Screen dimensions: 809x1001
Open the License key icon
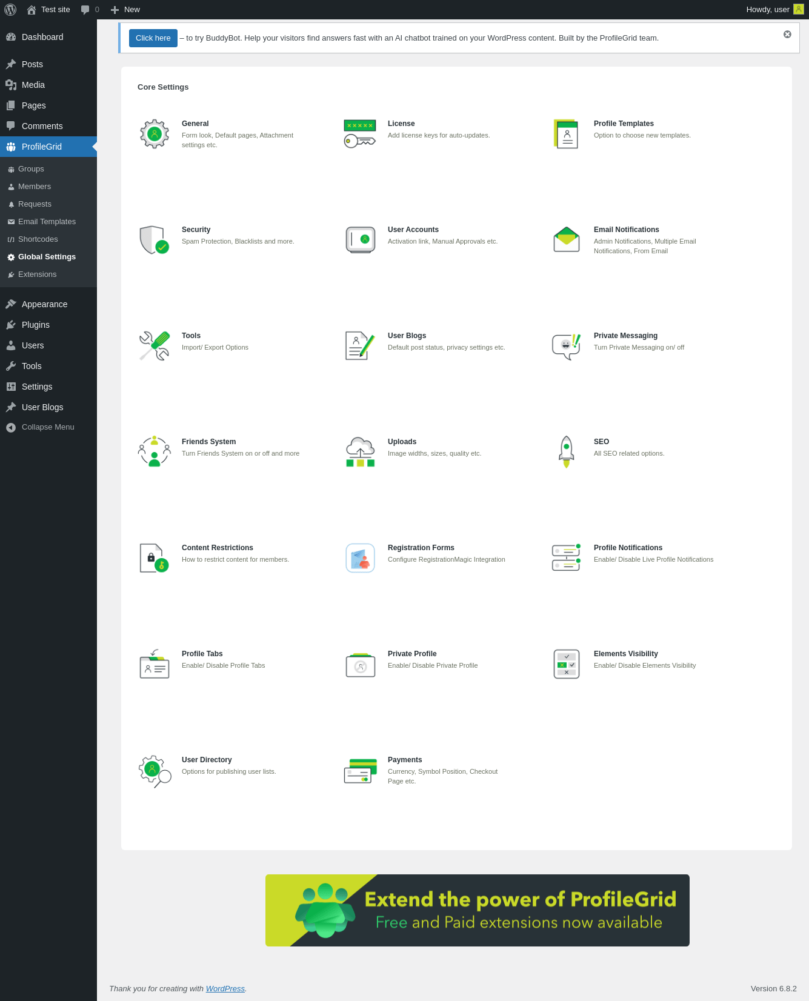pyautogui.click(x=360, y=134)
